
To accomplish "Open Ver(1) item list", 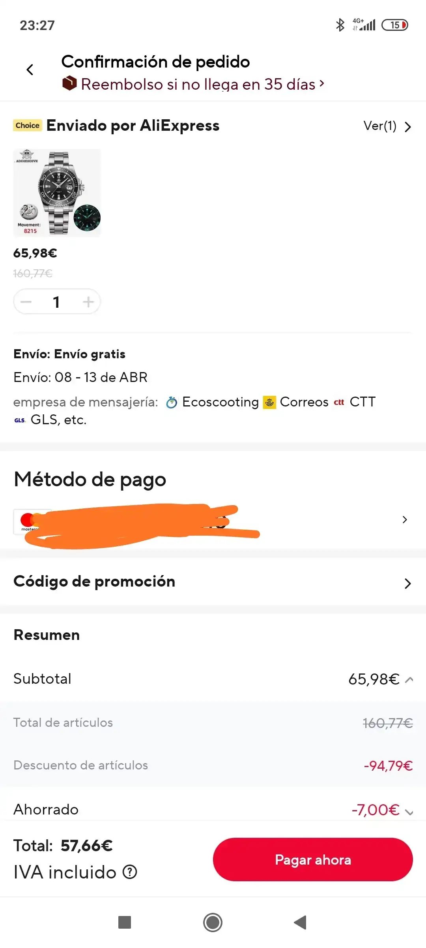I will tap(387, 126).
